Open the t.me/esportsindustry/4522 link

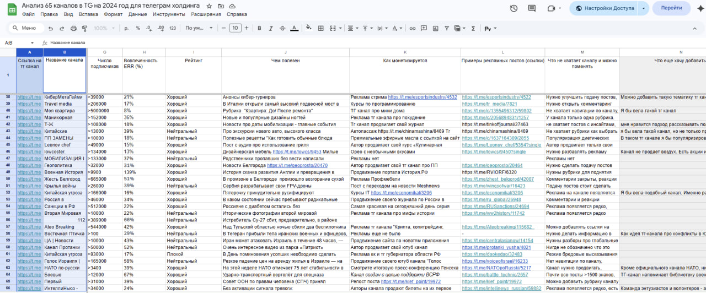click(x=496, y=97)
